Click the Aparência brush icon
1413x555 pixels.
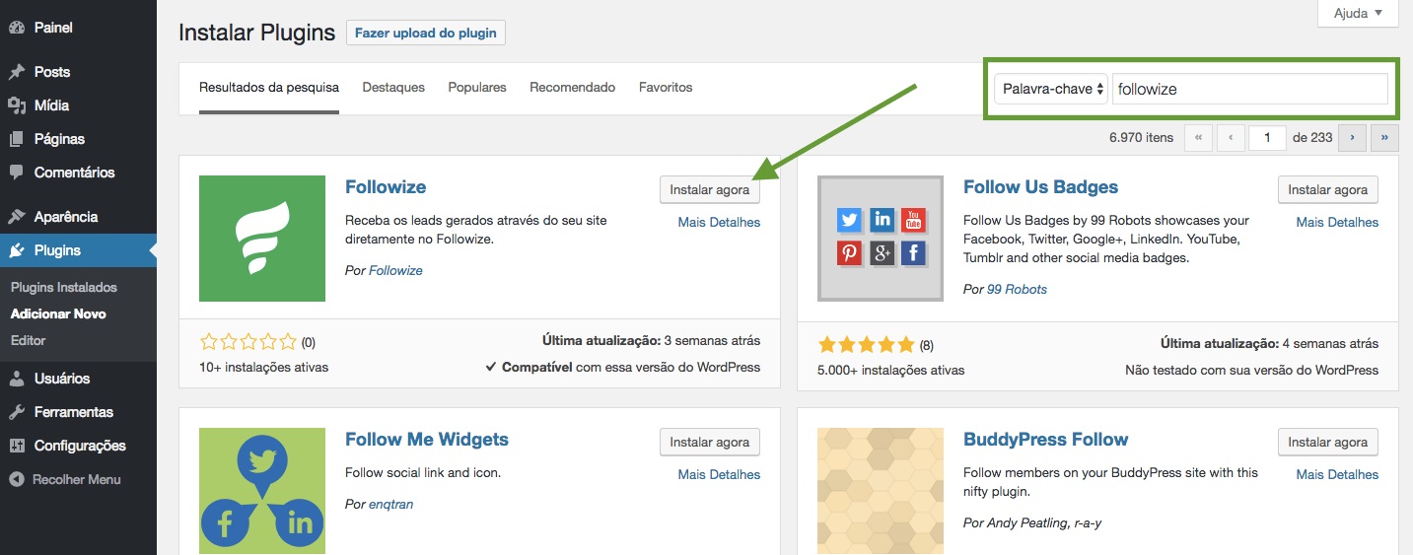click(x=17, y=217)
